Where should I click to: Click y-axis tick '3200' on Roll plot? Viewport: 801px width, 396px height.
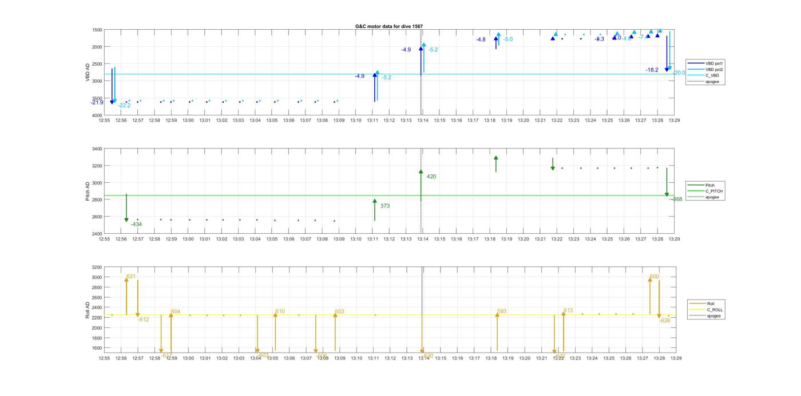(96, 267)
